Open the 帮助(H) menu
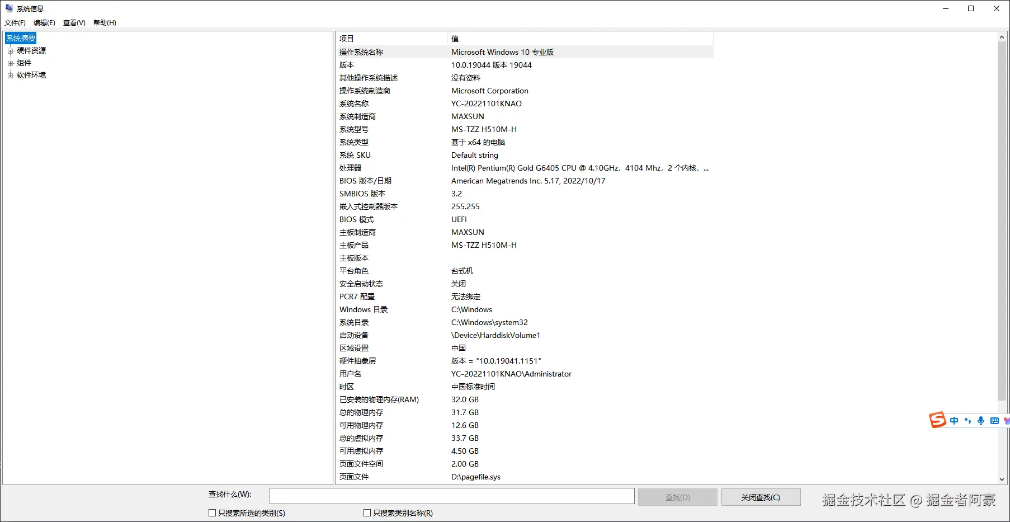This screenshot has height=522, width=1010. (x=105, y=23)
